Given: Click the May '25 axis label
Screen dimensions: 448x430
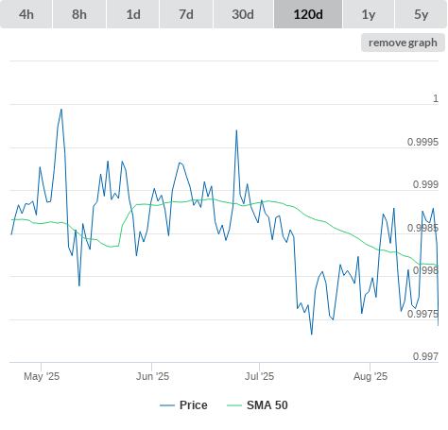Looking at the screenshot, I should tap(42, 376).
